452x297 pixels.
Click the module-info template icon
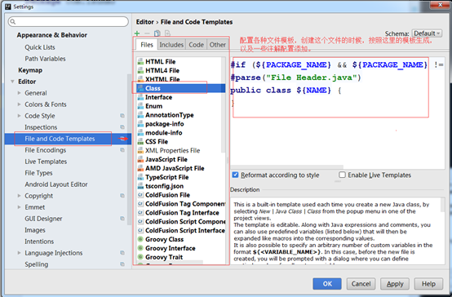(140, 133)
